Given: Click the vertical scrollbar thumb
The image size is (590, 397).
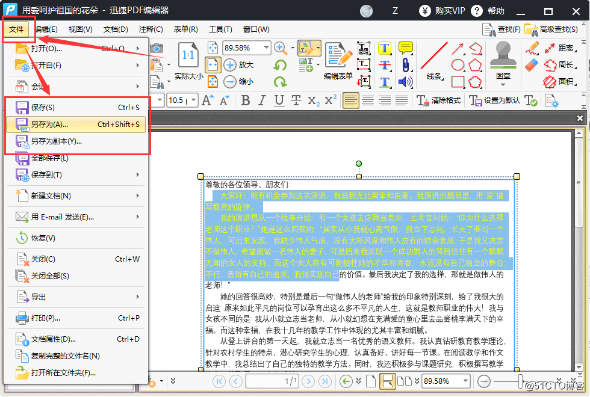Looking at the screenshot, I should (579, 183).
